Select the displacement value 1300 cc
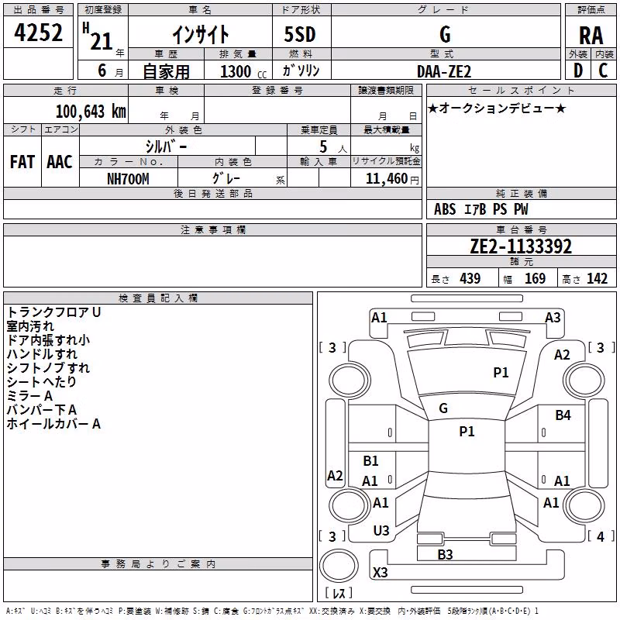The height and width of the screenshot is (620, 620). (x=243, y=71)
